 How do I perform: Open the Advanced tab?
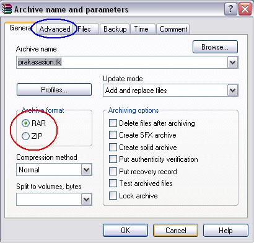(x=55, y=29)
